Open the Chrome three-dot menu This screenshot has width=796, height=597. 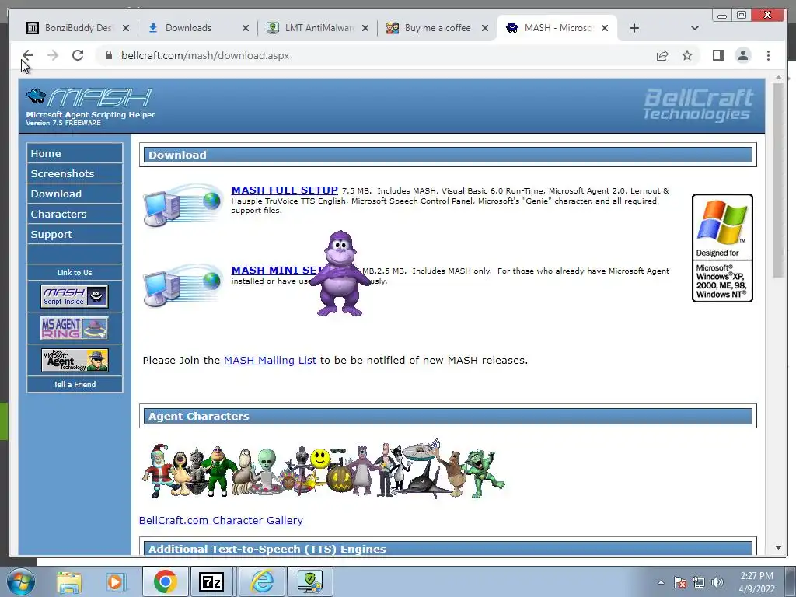point(768,55)
